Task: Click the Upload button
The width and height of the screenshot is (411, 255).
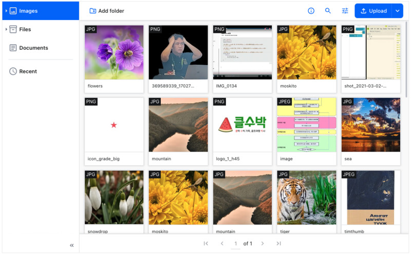Action: (x=373, y=11)
